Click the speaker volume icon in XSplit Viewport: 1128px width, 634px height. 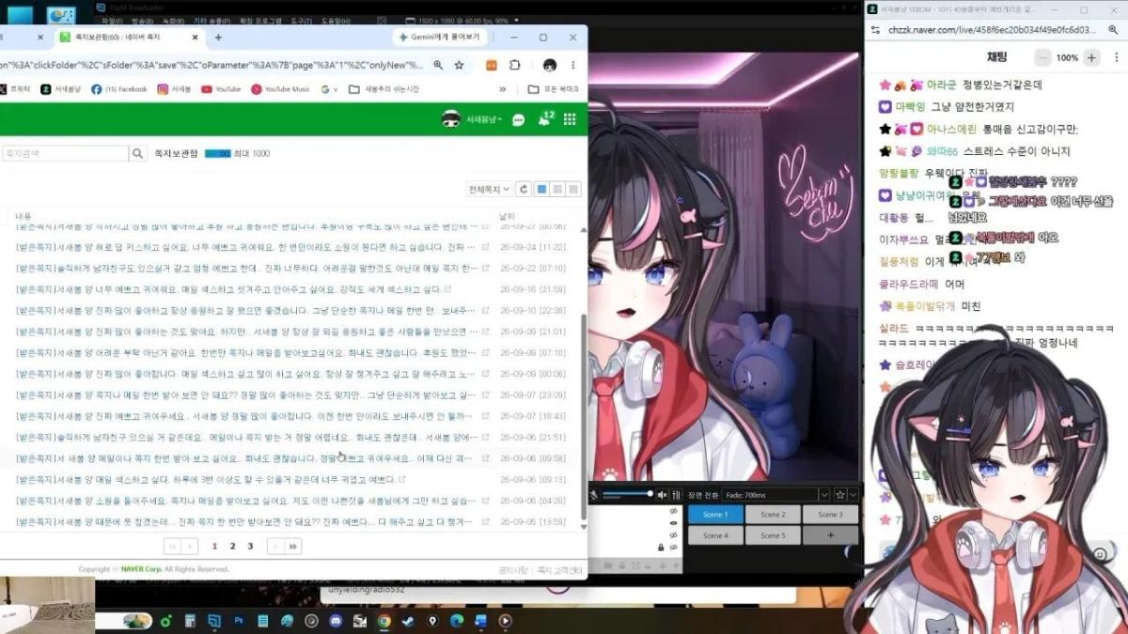click(x=662, y=495)
